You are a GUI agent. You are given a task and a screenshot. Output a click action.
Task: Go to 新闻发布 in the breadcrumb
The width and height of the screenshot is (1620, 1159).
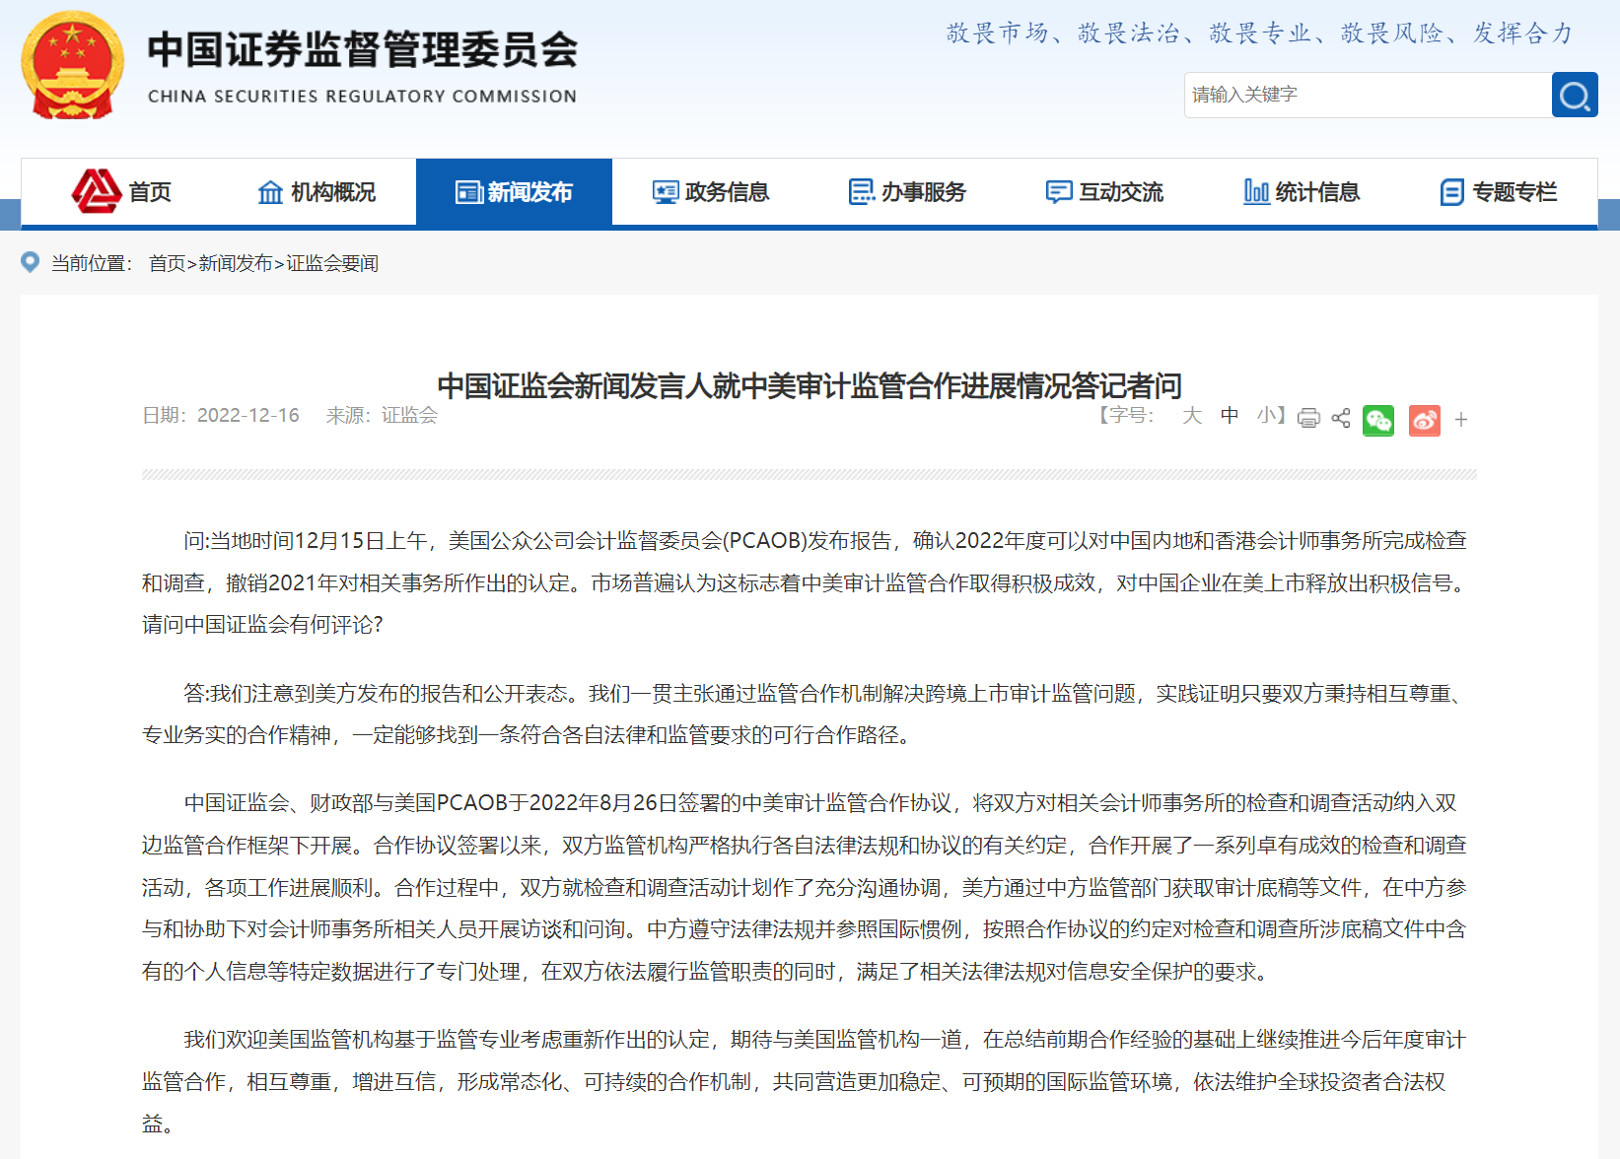tap(236, 263)
